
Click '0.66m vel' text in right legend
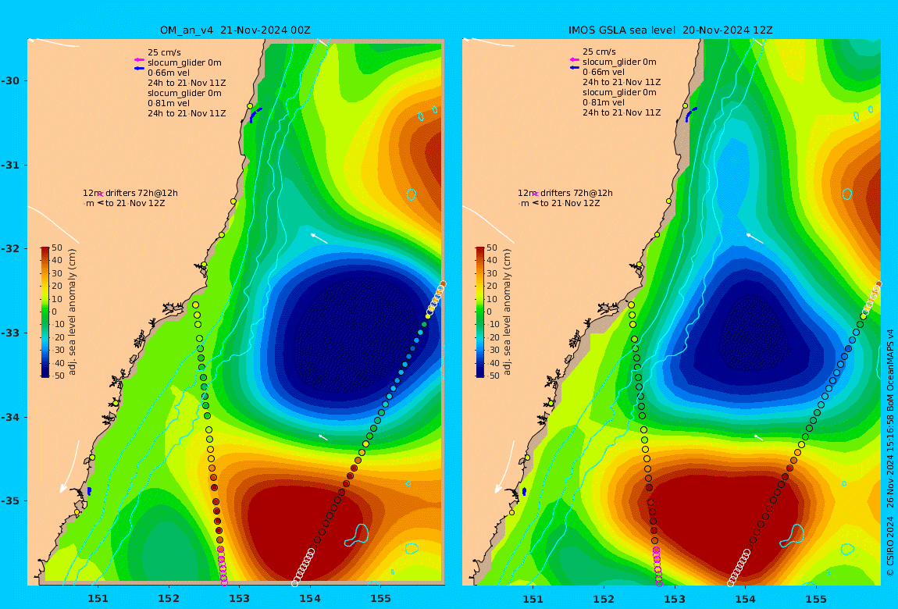pos(604,72)
